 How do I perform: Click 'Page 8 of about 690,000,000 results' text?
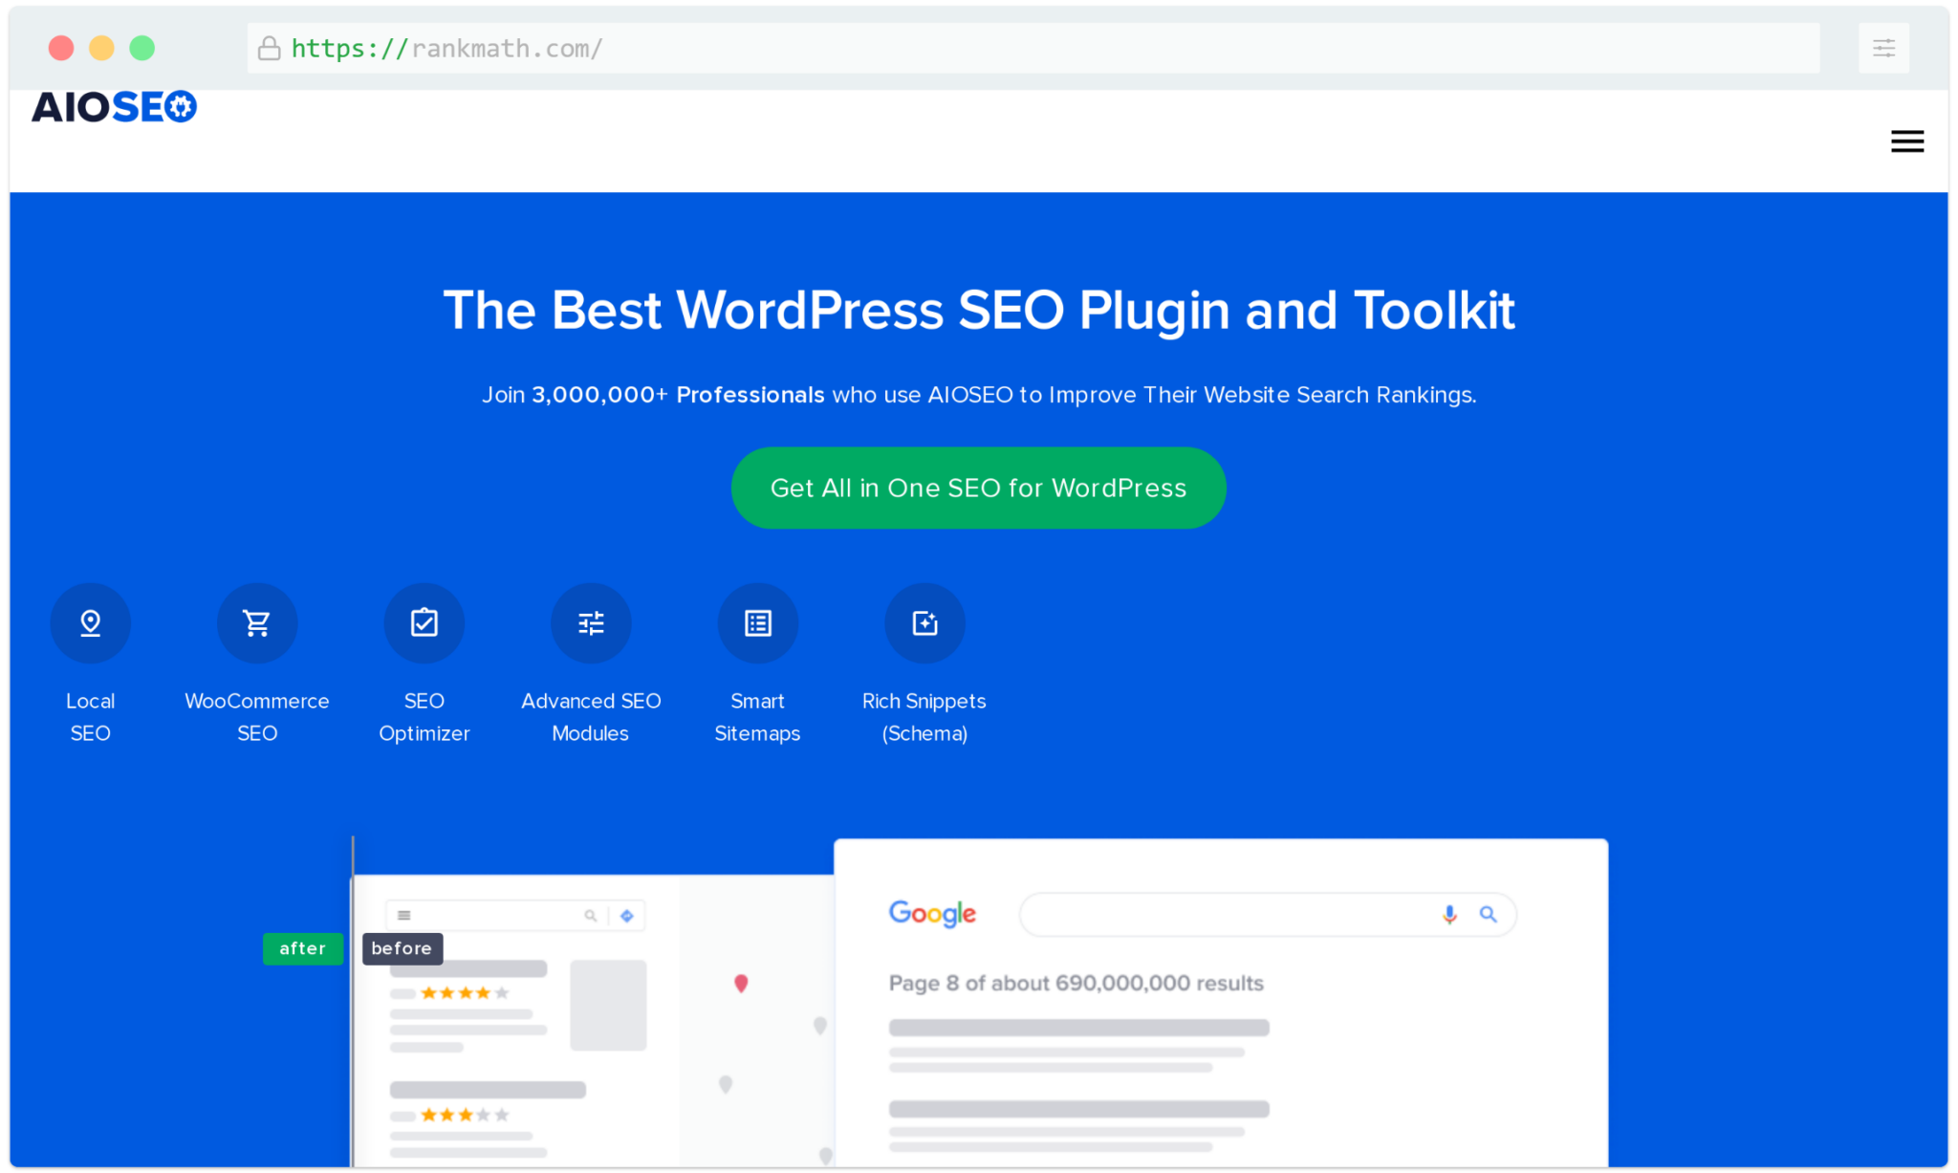[1076, 983]
